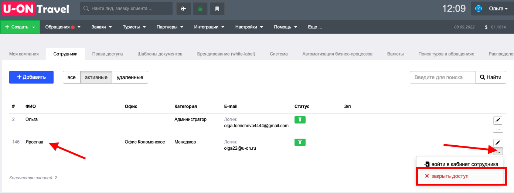Click Ольга's green status icon
Image resolution: width=514 pixels, height=193 pixels.
pos(300,119)
